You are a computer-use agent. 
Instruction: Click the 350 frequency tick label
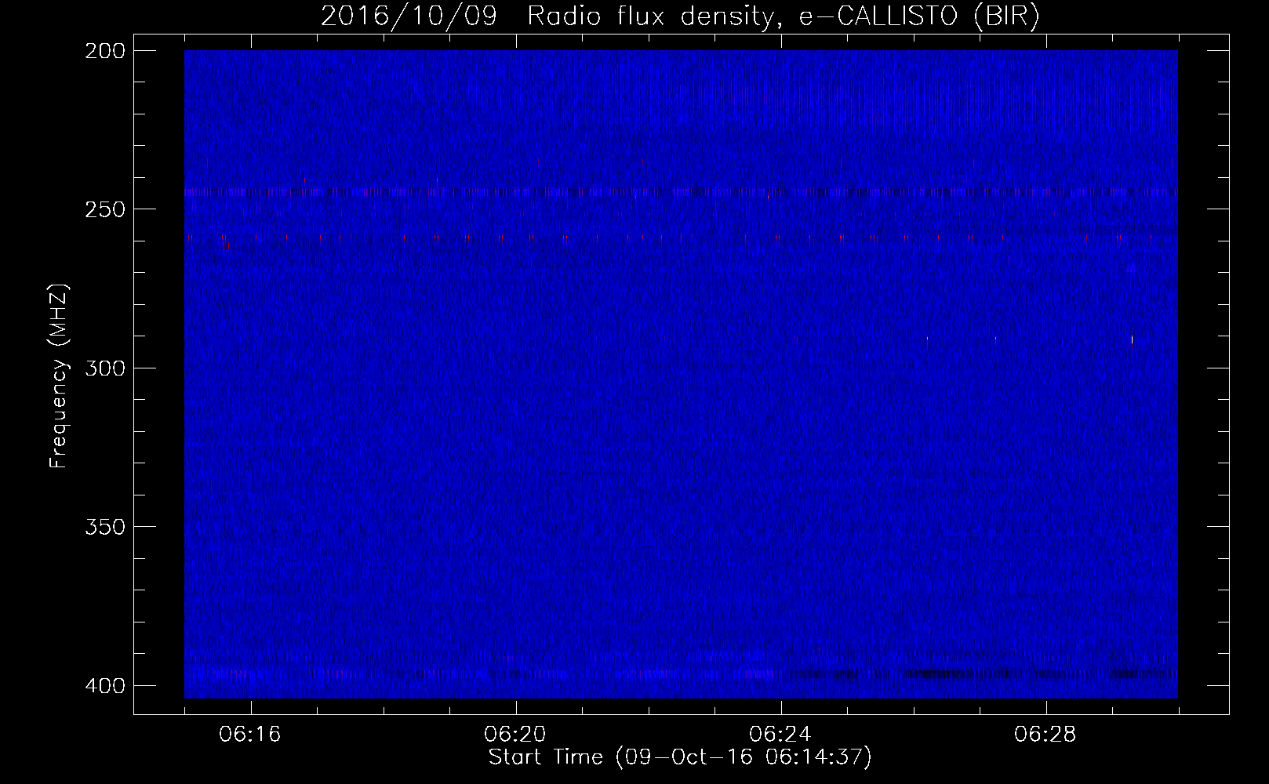pyautogui.click(x=105, y=527)
